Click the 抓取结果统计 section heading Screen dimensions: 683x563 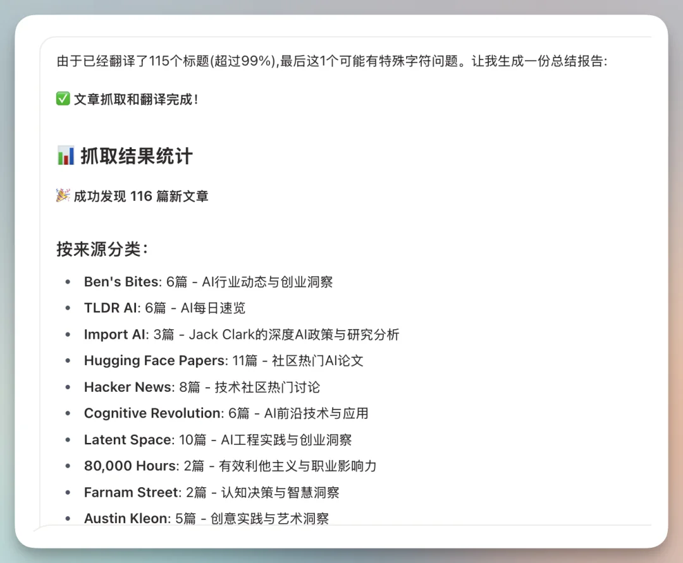pyautogui.click(x=137, y=155)
